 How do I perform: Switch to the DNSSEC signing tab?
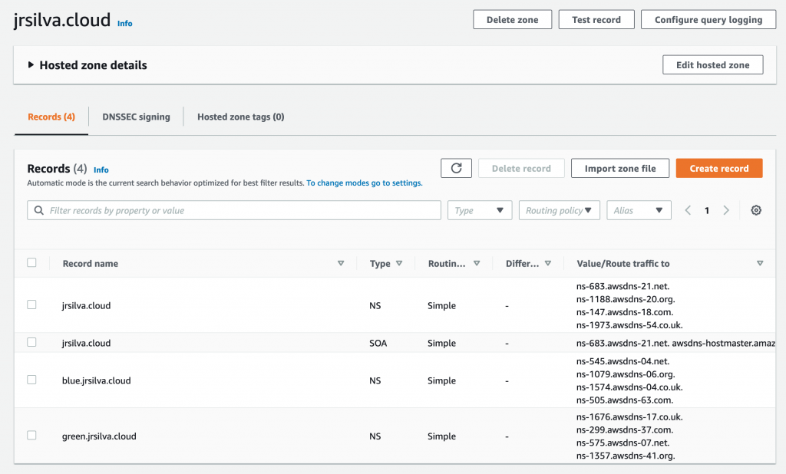(136, 117)
